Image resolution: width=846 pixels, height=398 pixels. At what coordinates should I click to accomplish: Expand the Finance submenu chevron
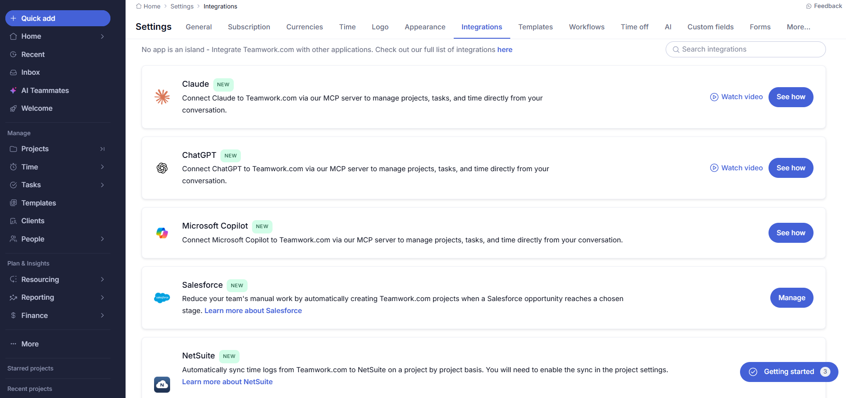pos(102,315)
